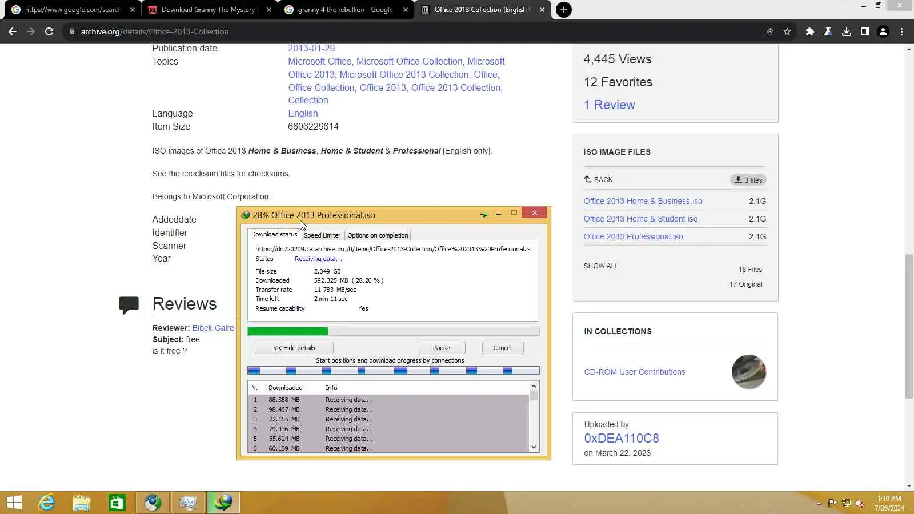Open File Explorer from the taskbar
This screenshot has width=914, height=514.
[82, 503]
